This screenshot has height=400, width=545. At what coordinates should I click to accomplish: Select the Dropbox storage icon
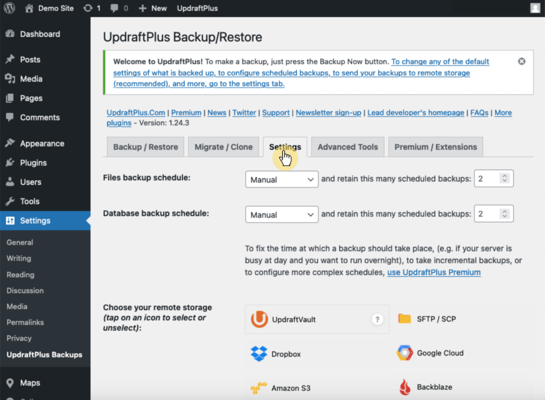pos(259,354)
